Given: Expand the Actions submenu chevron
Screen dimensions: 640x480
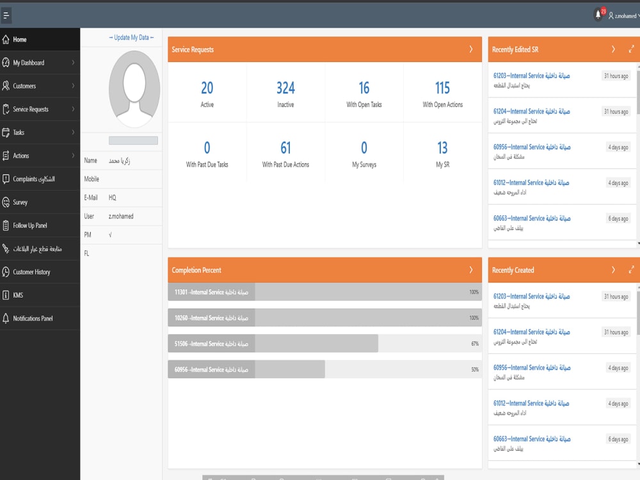Looking at the screenshot, I should (x=73, y=156).
